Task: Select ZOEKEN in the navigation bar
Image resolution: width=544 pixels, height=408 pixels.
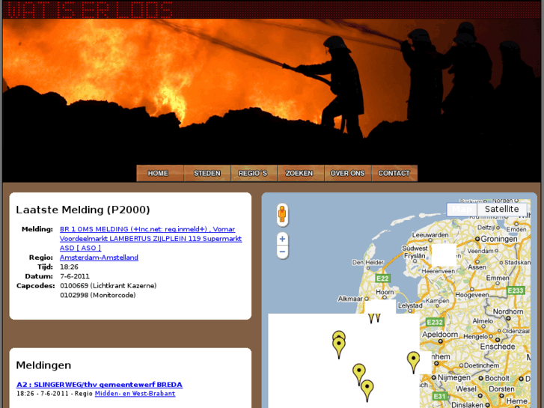Action: click(x=301, y=173)
